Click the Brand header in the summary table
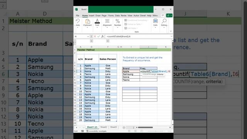Viewport: 247px width, 139px height. pos(131,68)
